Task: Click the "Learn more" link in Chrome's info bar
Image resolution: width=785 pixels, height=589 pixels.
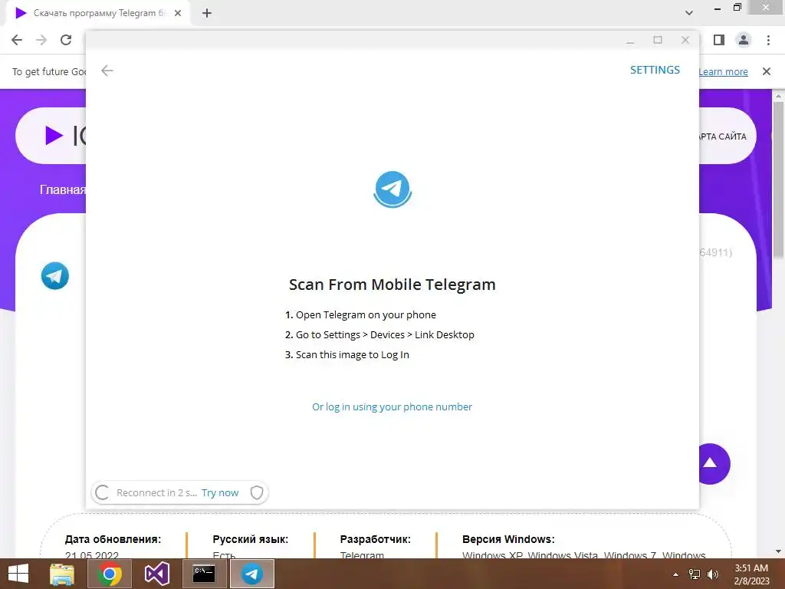Action: (724, 71)
